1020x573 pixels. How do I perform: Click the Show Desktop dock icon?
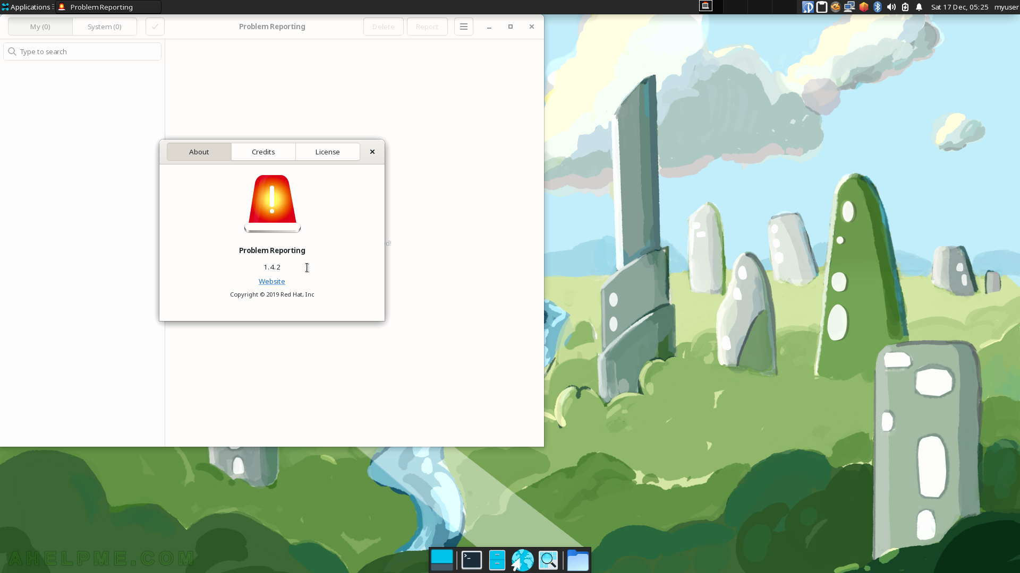click(x=442, y=560)
